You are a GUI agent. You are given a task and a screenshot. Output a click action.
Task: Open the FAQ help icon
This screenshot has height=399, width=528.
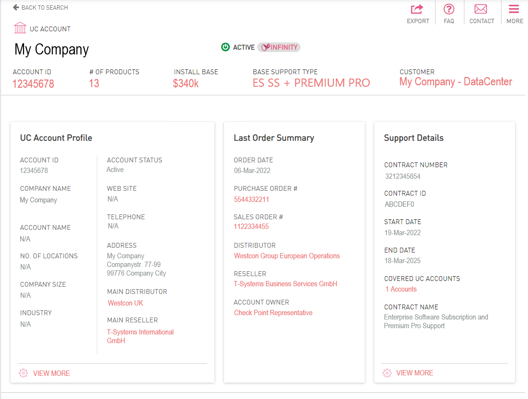[449, 9]
